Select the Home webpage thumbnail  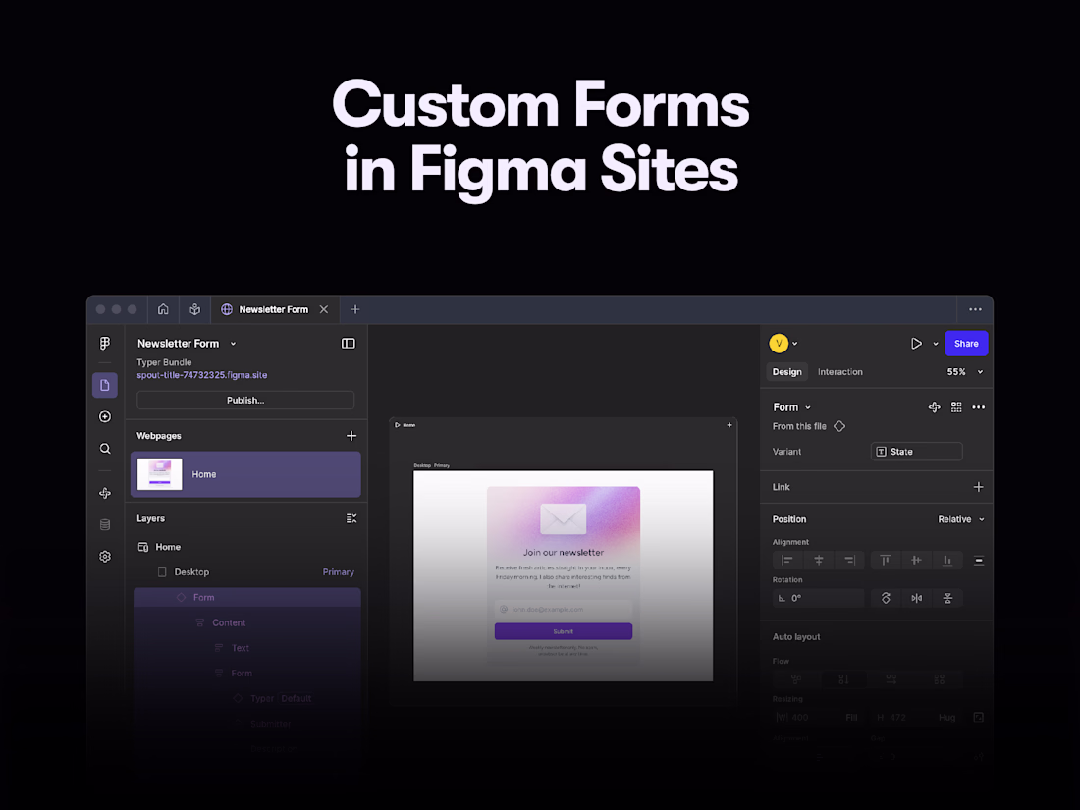160,474
